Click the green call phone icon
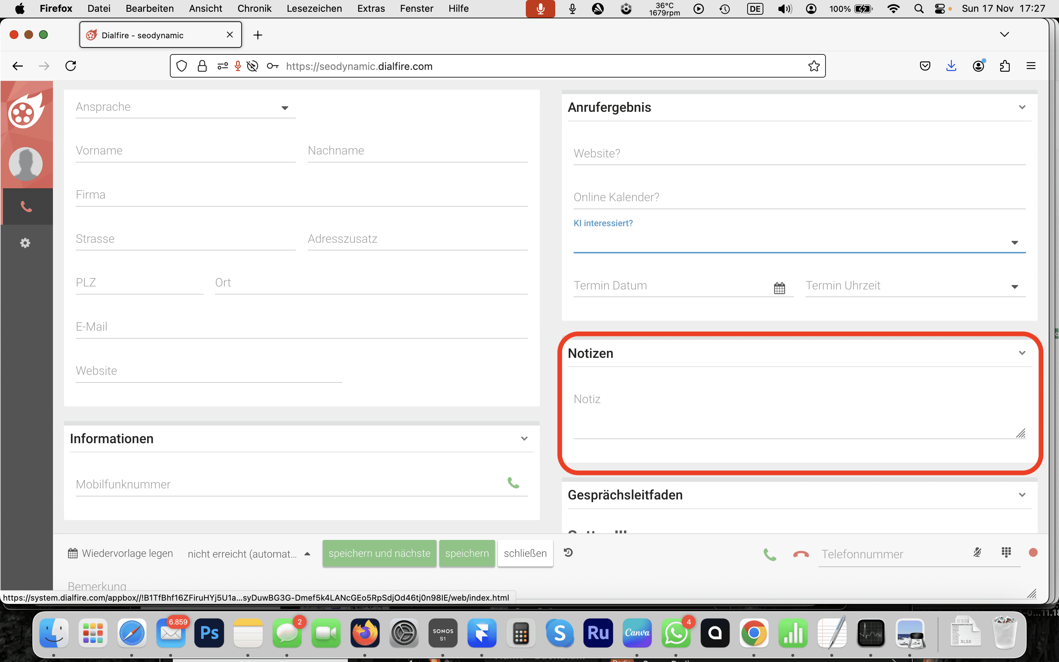This screenshot has height=662, width=1059. (770, 554)
